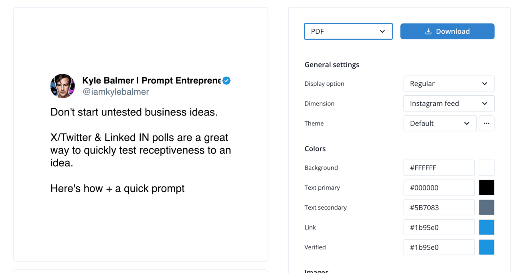Viewport: 518px width, 273px height.
Task: Click the three-dots theme options button
Action: tap(486, 123)
